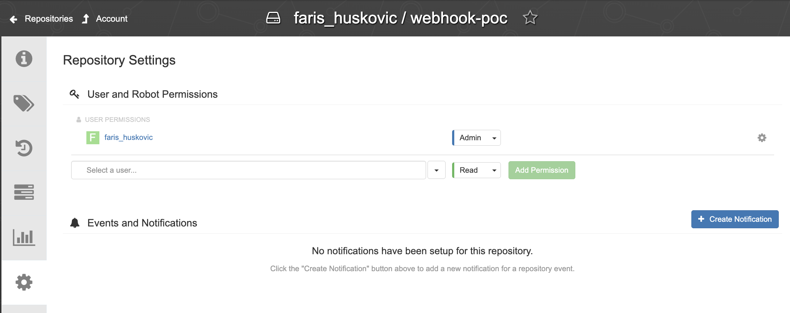Open permission options gear for faris_huskovic

pyautogui.click(x=762, y=137)
